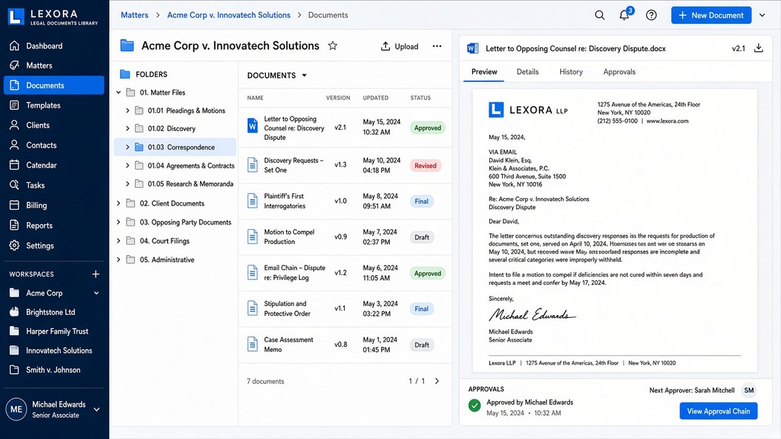Download the Letter to Opposing Counsel document
This screenshot has height=439, width=781.
pyautogui.click(x=758, y=49)
